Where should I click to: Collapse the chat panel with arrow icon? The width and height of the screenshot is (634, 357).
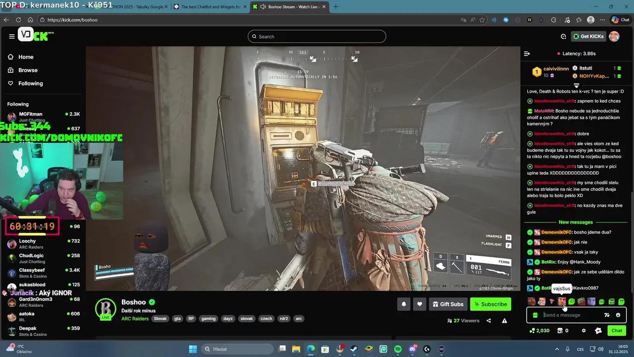[527, 54]
